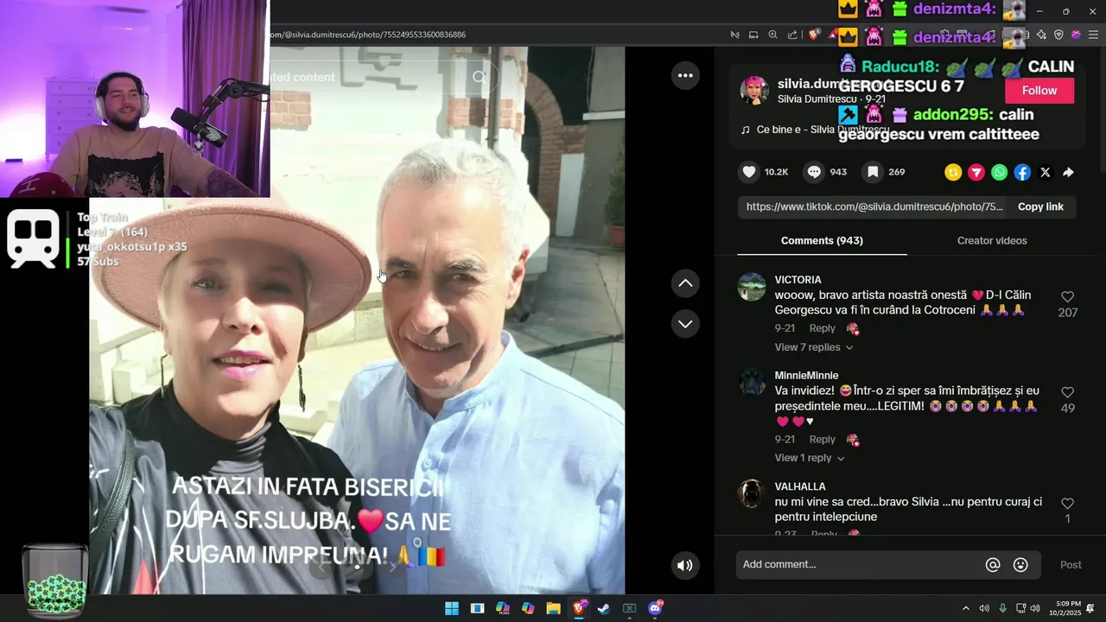1106x622 pixels.
Task: Bookmark the post to favorites
Action: (x=873, y=172)
